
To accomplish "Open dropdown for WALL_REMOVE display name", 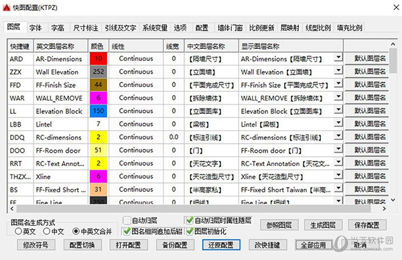I will pyautogui.click(x=338, y=96).
